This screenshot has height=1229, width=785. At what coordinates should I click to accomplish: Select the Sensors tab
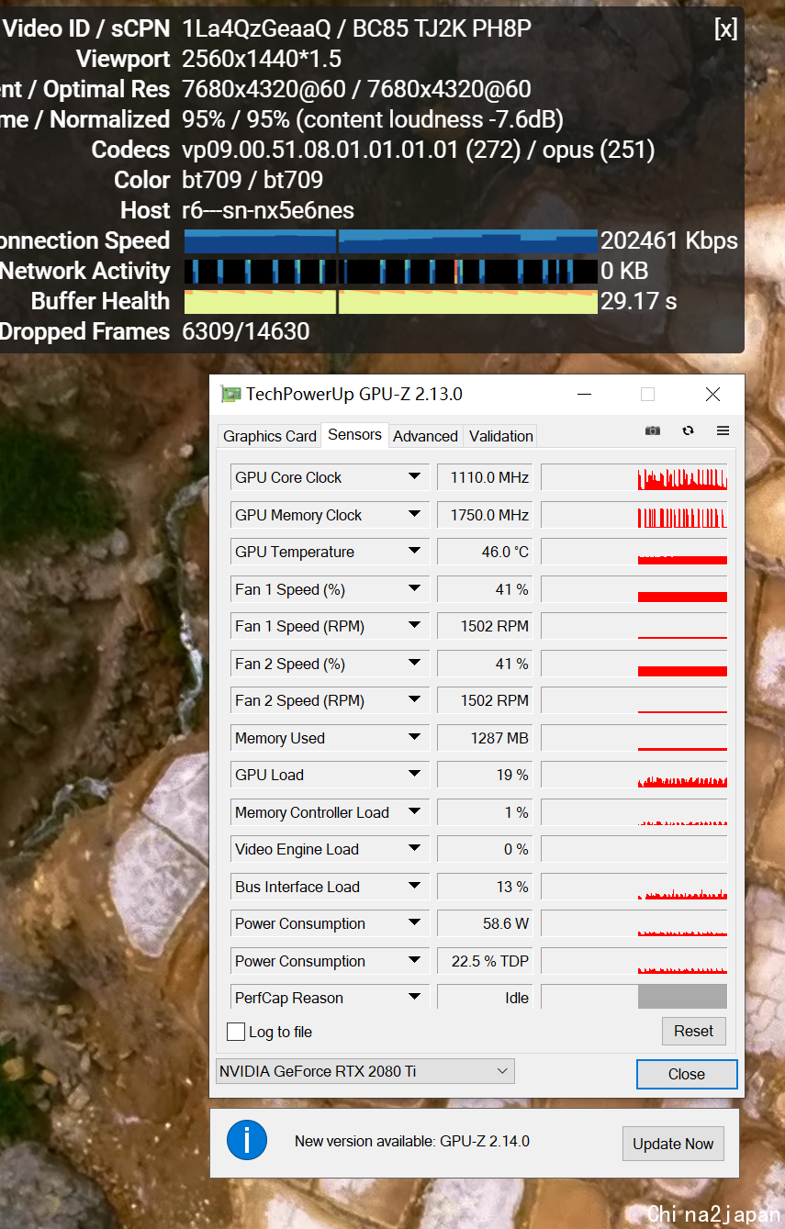coord(354,434)
